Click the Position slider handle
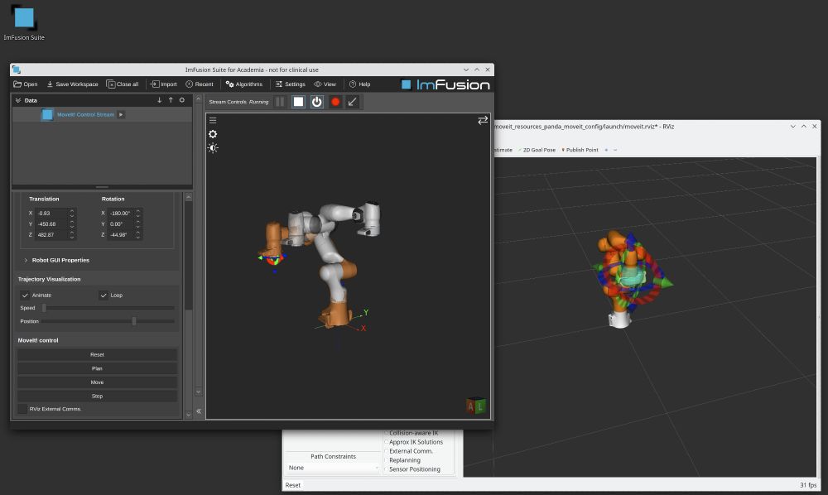The width and height of the screenshot is (828, 495). coord(134,321)
